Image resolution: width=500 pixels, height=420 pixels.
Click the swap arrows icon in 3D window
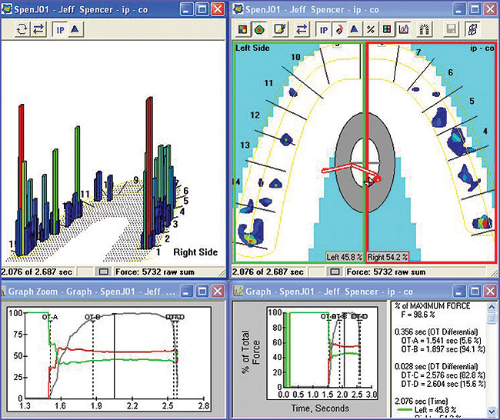click(37, 30)
